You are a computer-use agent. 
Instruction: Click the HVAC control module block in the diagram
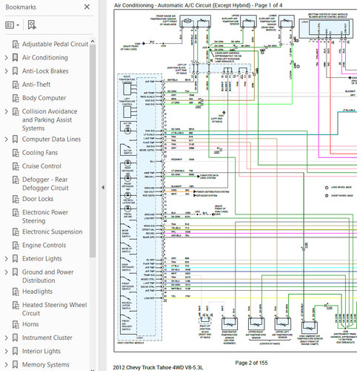(x=140, y=207)
